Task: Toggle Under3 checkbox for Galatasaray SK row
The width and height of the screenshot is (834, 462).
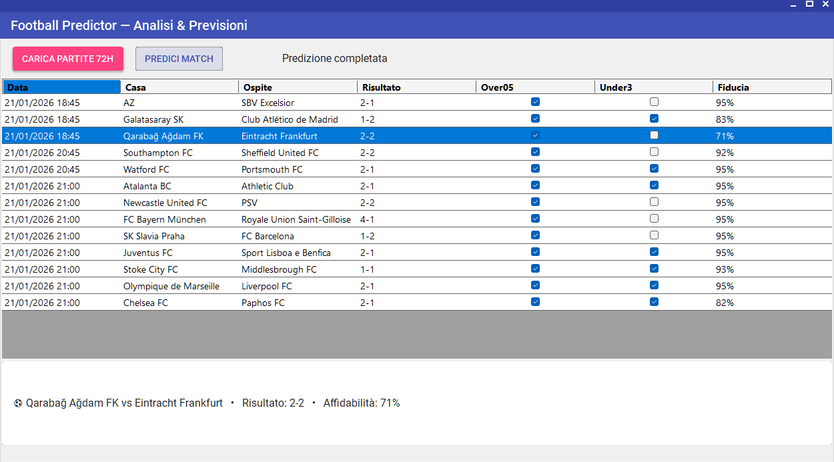Action: click(x=654, y=119)
